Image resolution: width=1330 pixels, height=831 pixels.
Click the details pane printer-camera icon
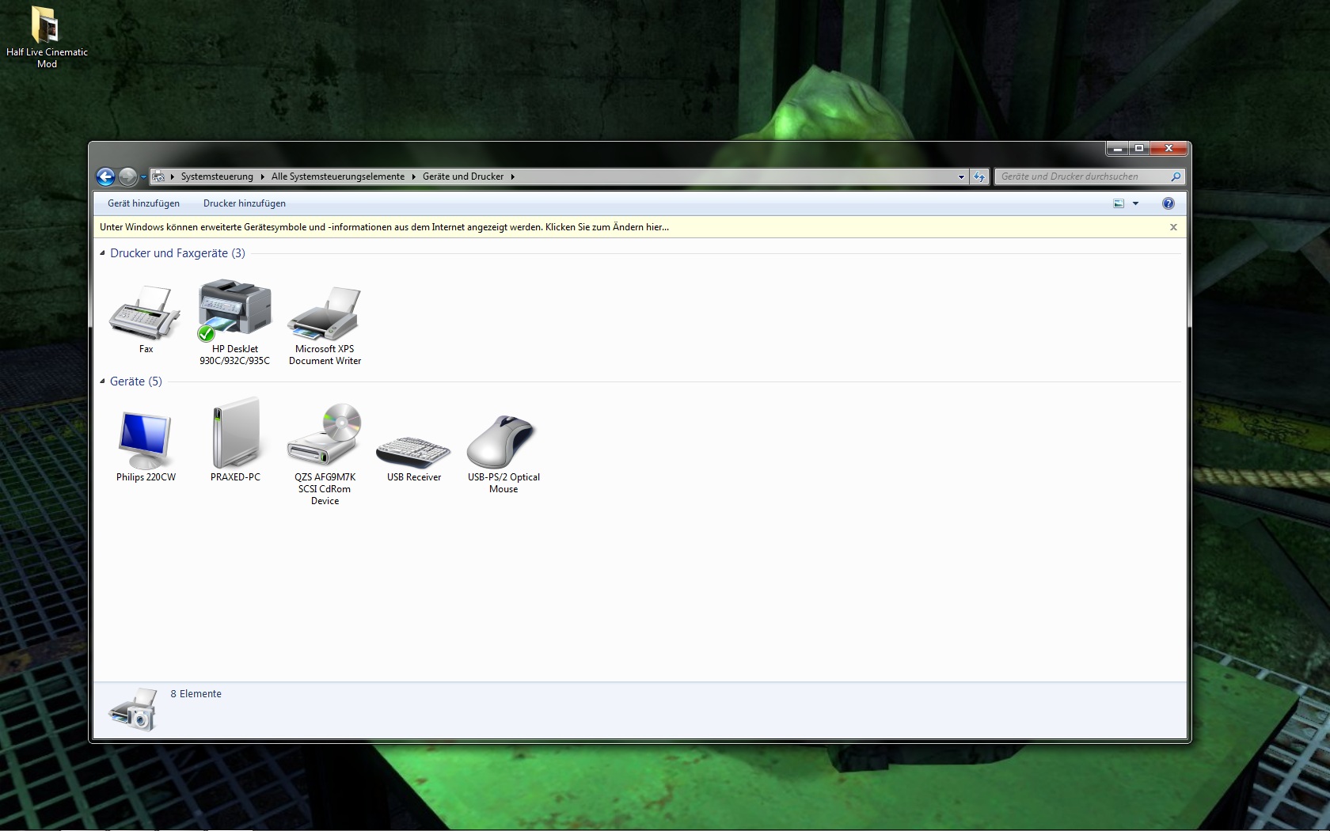pos(133,710)
